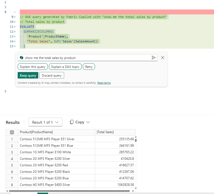Select the [Total Sales] column header
The height and width of the screenshot is (194, 214).
105,132
